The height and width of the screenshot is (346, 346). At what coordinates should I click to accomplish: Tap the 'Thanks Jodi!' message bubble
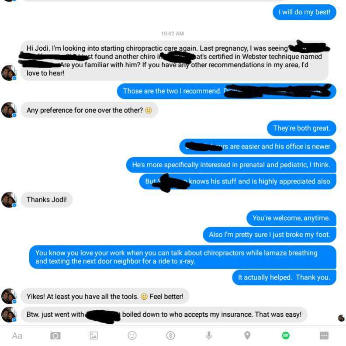coord(47,200)
